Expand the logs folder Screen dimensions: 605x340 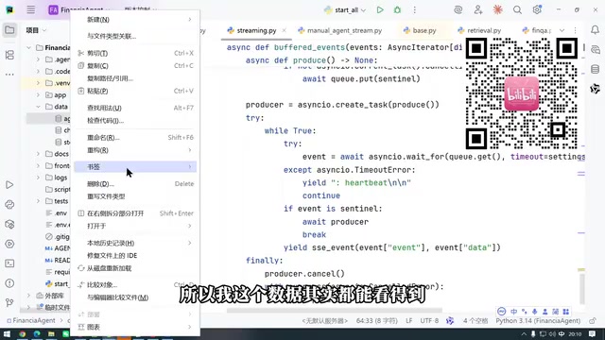(x=38, y=178)
